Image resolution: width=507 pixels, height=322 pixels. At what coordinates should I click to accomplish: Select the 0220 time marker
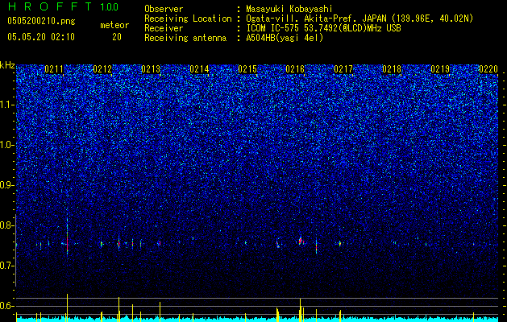tap(488, 69)
